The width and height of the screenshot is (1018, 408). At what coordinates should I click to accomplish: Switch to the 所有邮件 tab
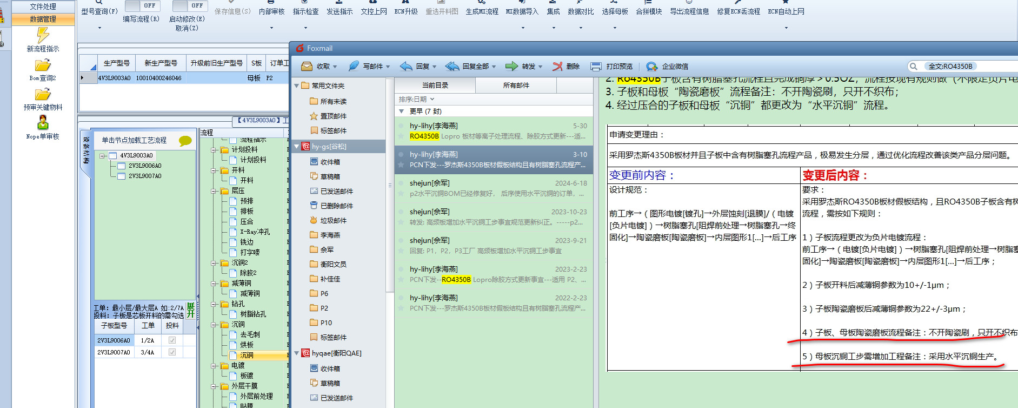click(516, 85)
